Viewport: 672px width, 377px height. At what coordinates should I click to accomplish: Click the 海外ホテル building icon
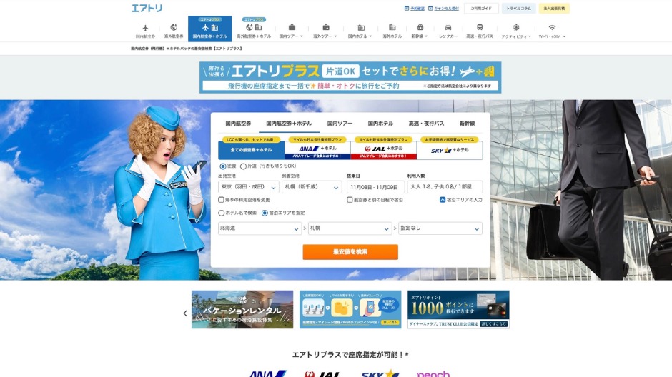click(392, 28)
